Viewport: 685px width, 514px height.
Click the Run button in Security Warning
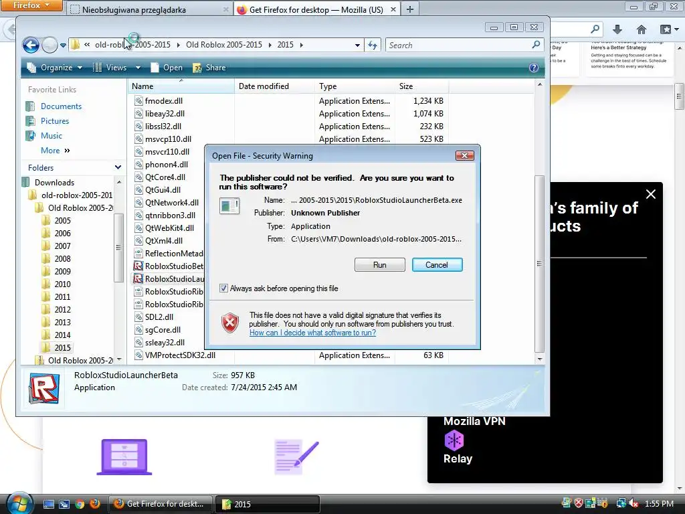[x=380, y=265]
